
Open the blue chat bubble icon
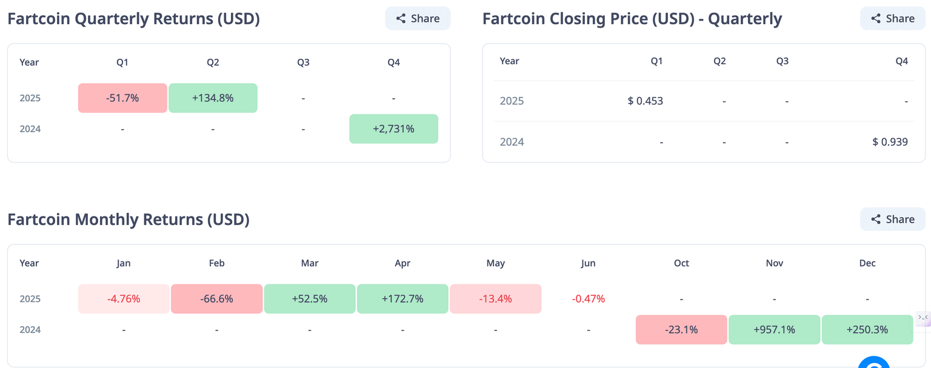(874, 363)
